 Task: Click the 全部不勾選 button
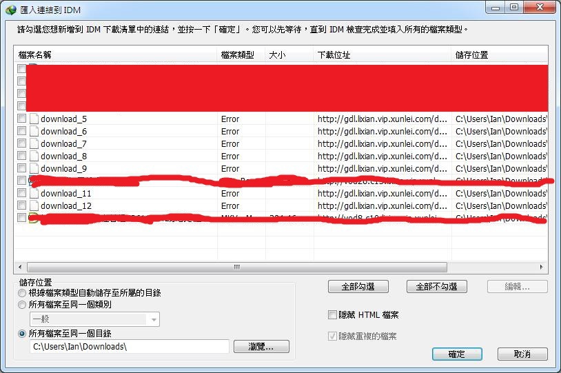(436, 286)
